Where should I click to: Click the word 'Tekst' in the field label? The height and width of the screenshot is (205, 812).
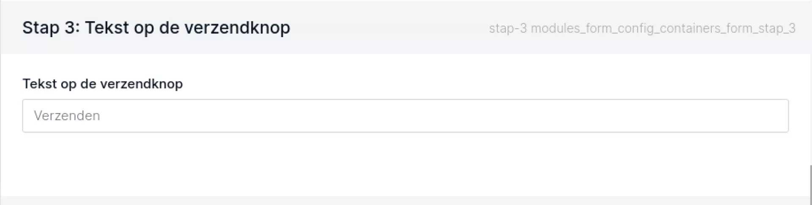(x=40, y=84)
